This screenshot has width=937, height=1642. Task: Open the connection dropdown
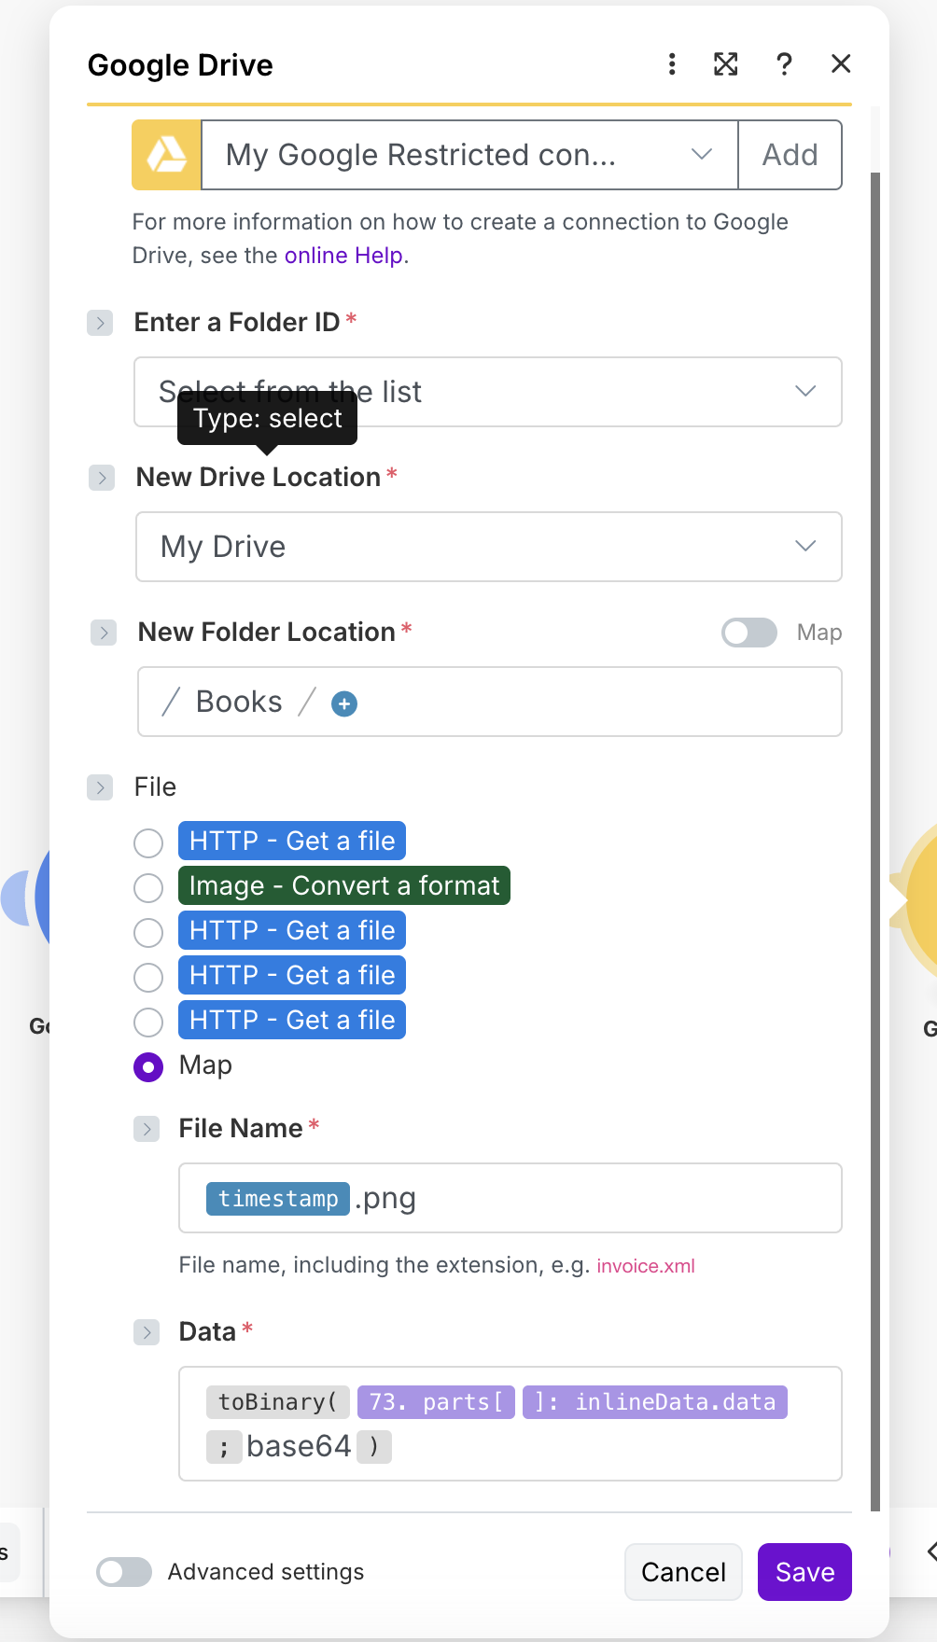click(469, 155)
